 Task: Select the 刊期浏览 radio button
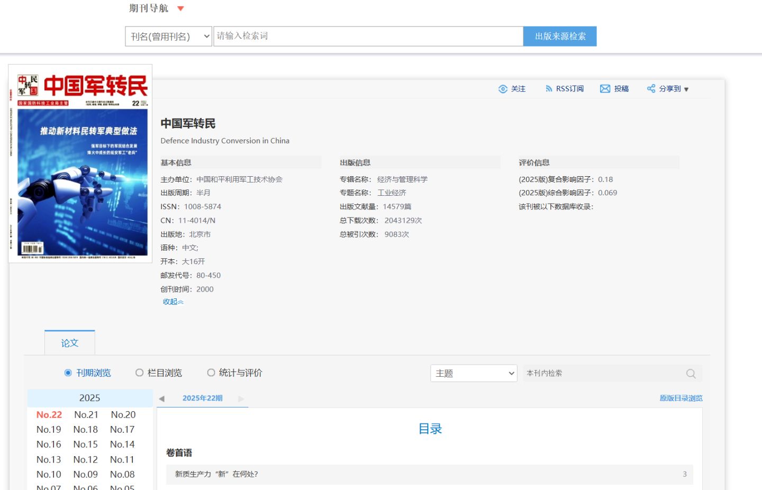click(68, 373)
